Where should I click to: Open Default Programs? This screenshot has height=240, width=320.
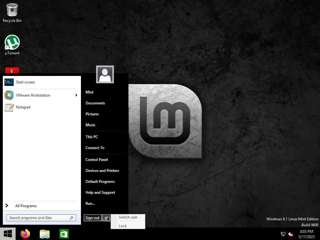100,182
